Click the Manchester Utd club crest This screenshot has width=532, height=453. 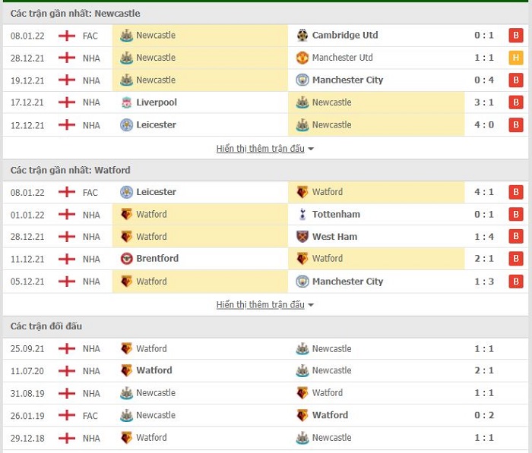click(x=302, y=58)
